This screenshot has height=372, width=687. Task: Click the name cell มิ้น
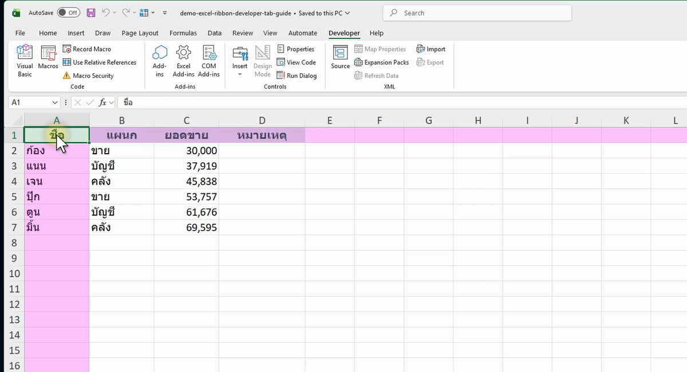pyautogui.click(x=57, y=228)
